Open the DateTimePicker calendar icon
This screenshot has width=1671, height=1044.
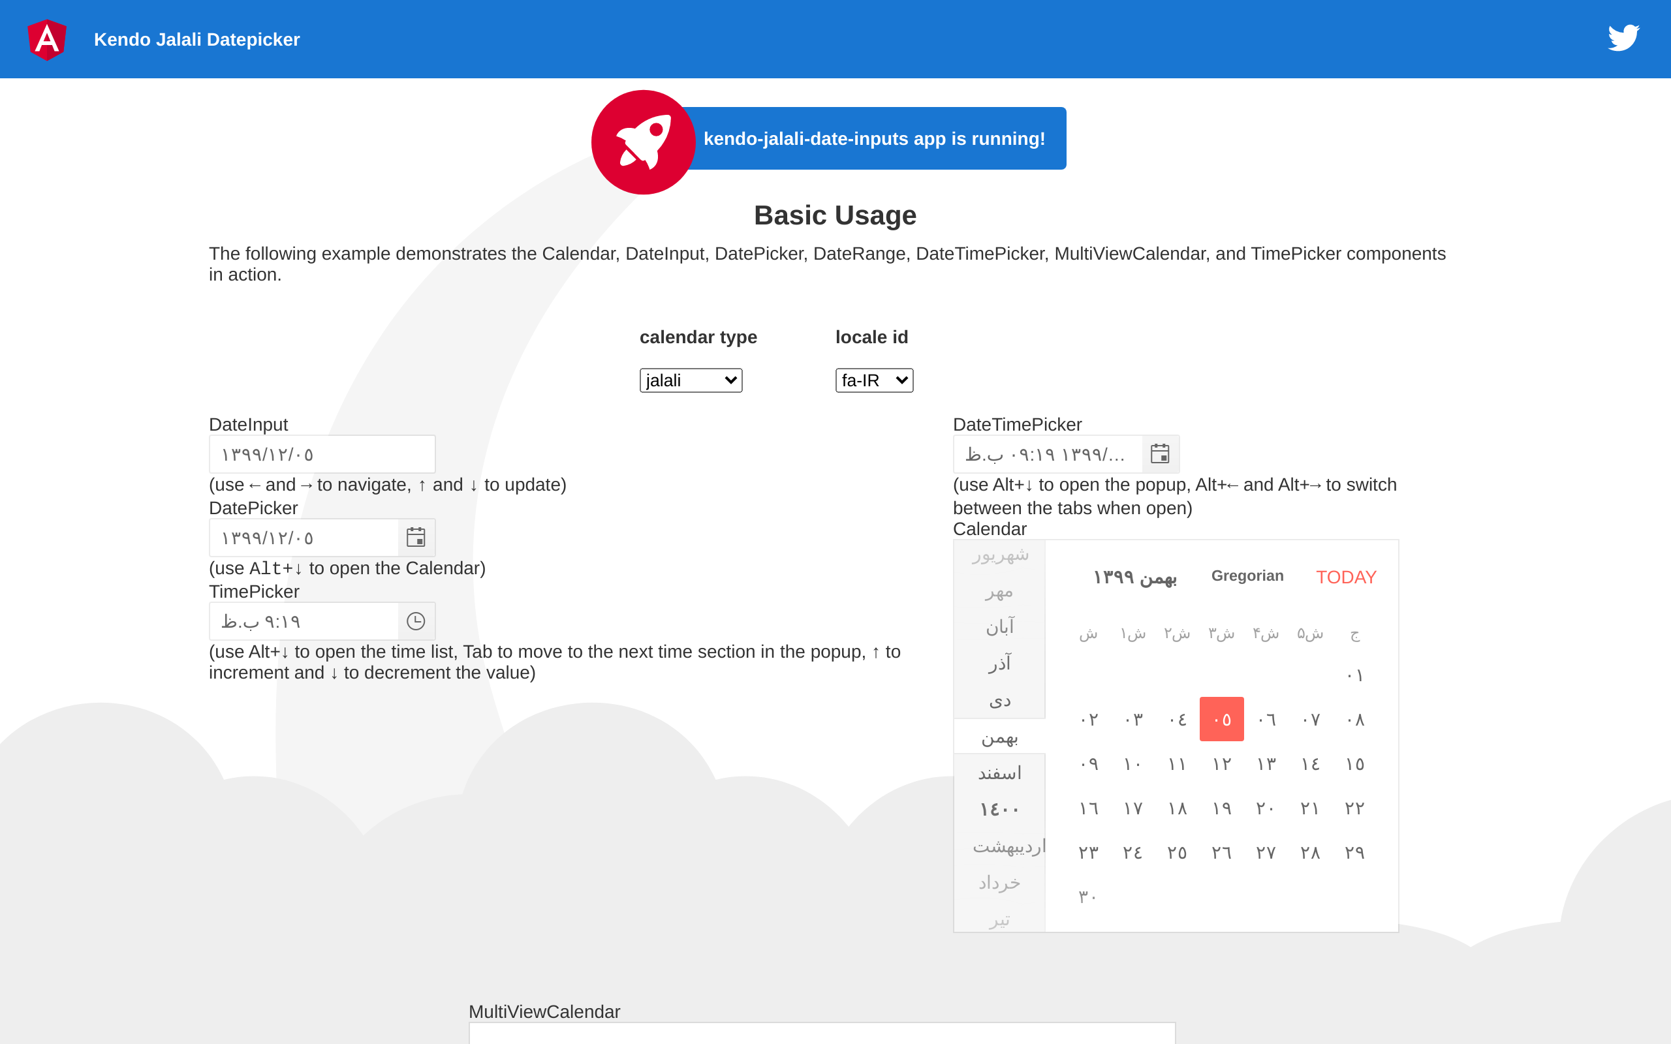click(x=1160, y=453)
